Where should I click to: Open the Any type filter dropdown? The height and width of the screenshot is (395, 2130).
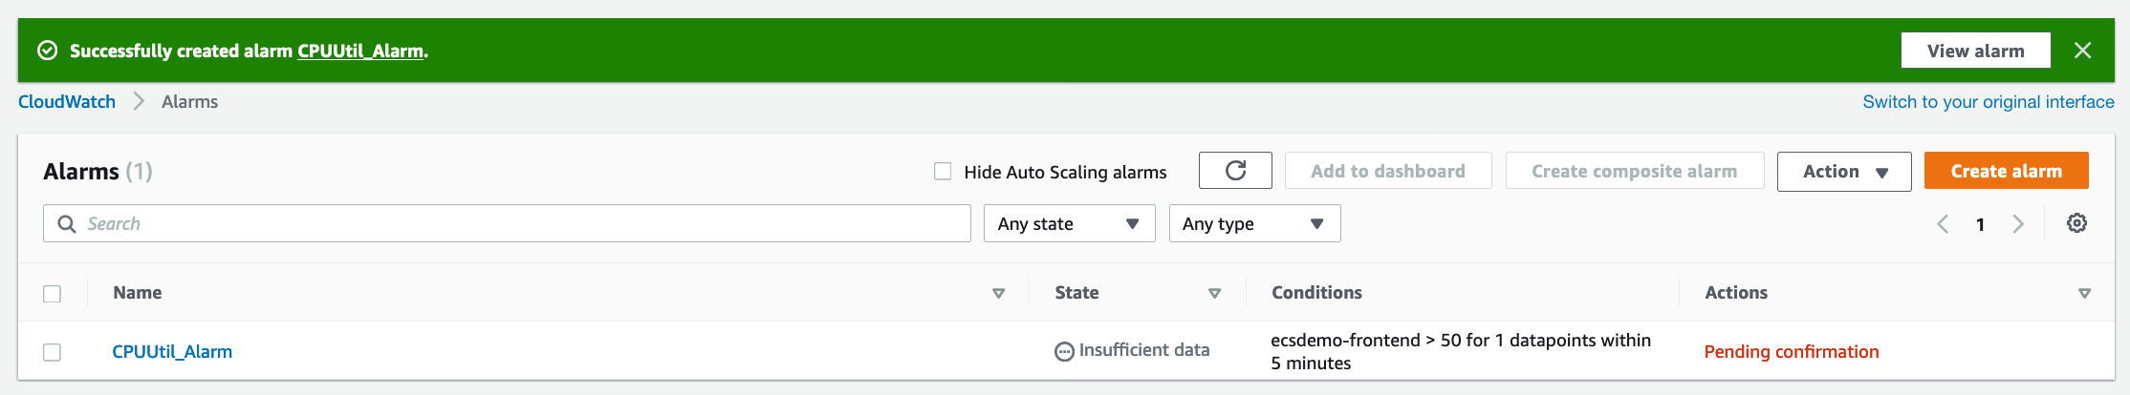1254,223
